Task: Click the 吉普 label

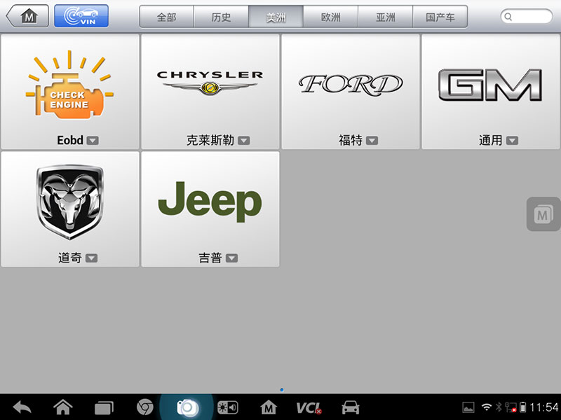Action: pyautogui.click(x=210, y=258)
